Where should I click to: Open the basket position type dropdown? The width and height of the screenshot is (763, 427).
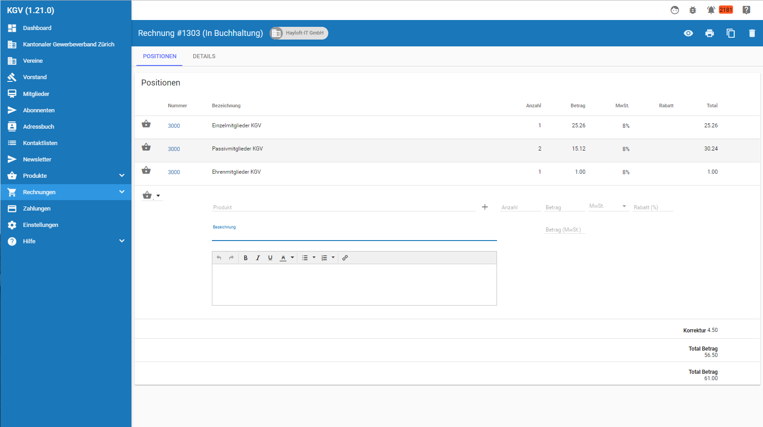151,196
